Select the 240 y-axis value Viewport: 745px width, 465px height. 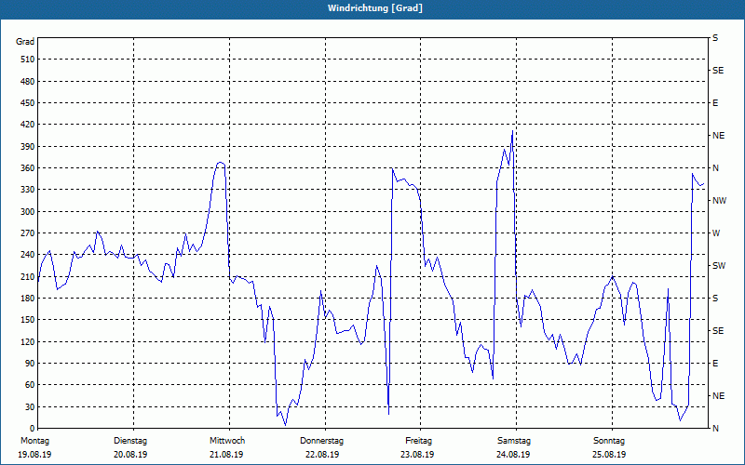point(28,255)
